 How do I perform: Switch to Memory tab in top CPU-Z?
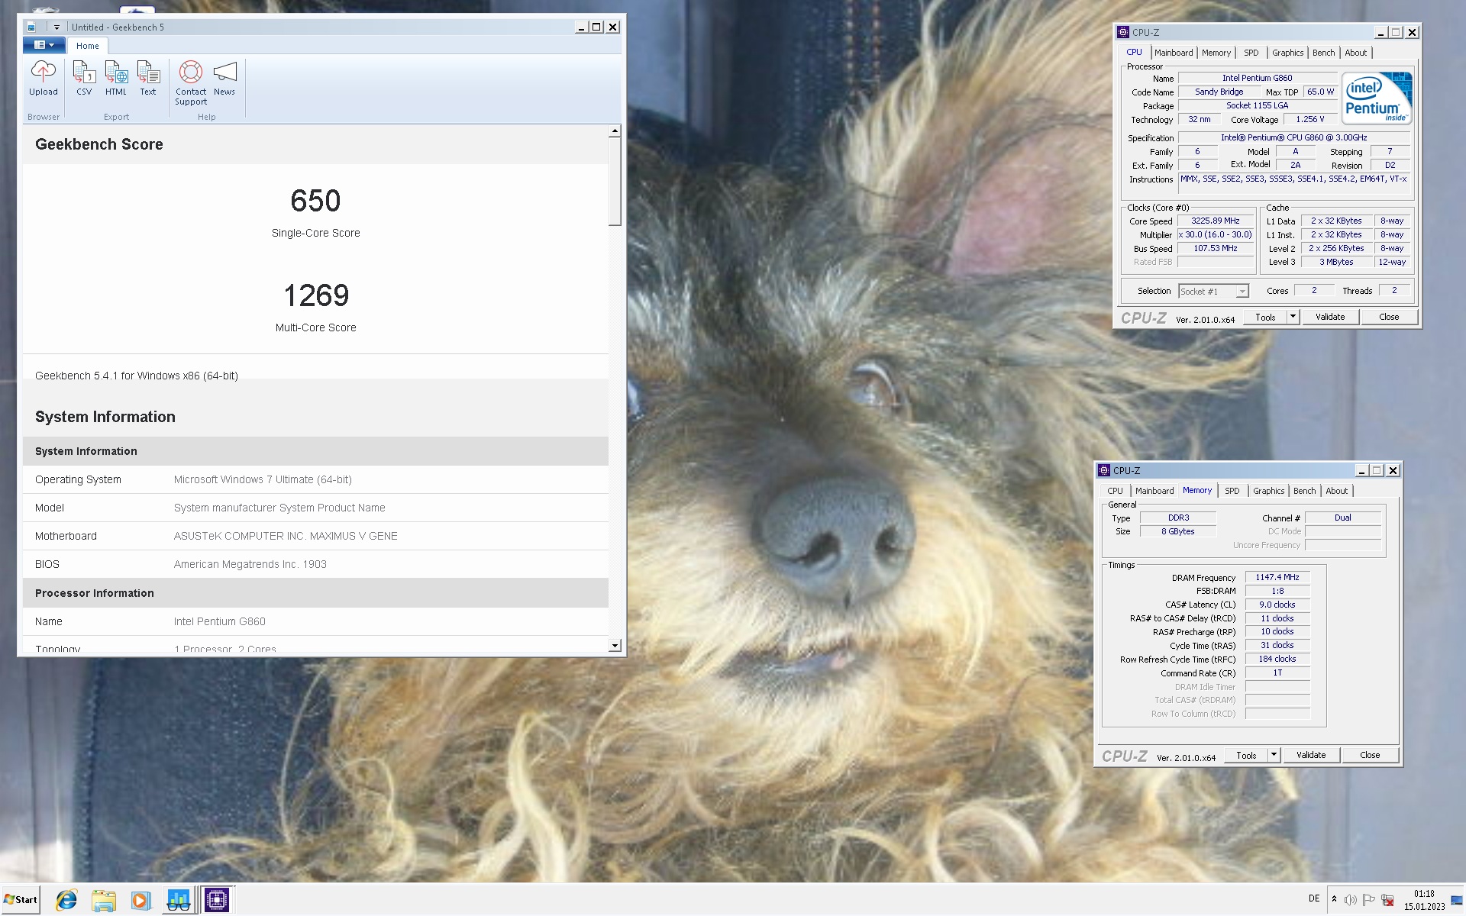click(x=1216, y=53)
